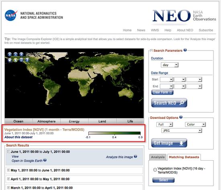221x190 pixels.
Task: Open the Duration dropdown showing day
Action: pos(170,65)
